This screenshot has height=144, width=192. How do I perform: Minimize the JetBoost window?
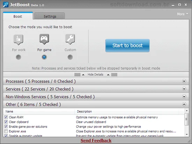[x=173, y=5]
